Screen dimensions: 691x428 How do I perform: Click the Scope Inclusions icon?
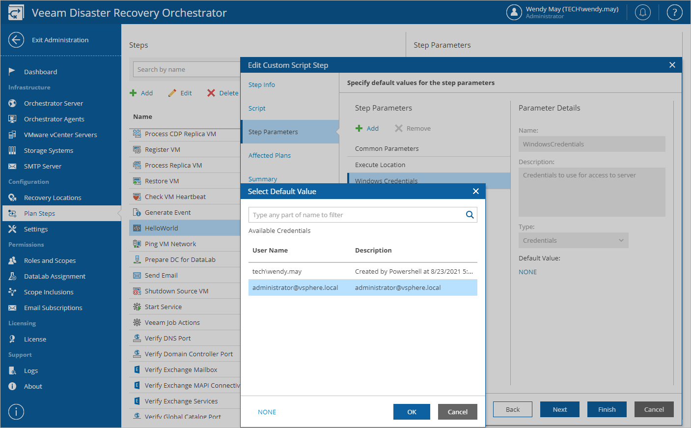pos(12,292)
